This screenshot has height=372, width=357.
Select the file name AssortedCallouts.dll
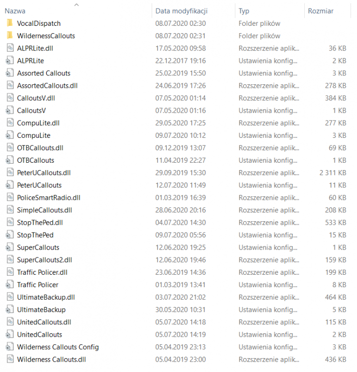tap(47, 85)
